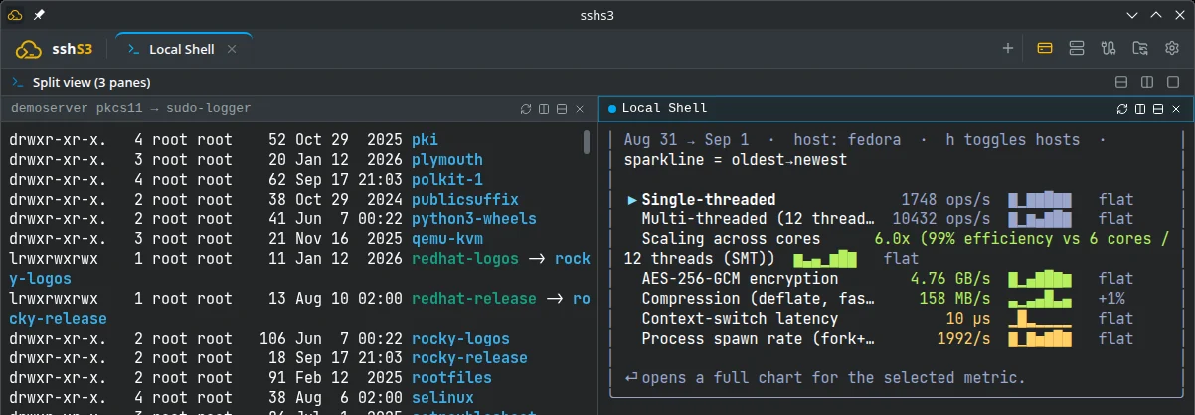Click the selinux directory entry
The image size is (1195, 415).
441,398
